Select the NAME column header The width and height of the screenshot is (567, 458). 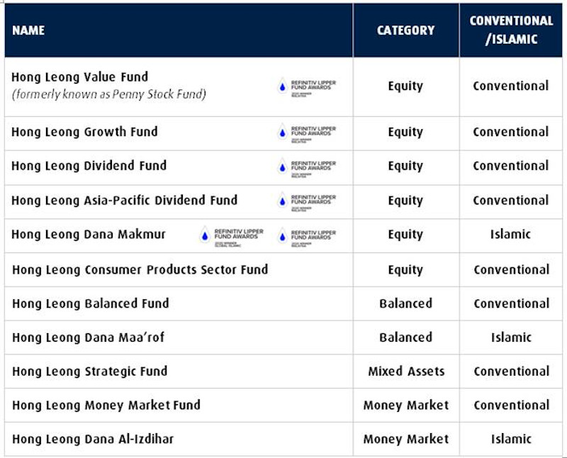[x=28, y=30]
